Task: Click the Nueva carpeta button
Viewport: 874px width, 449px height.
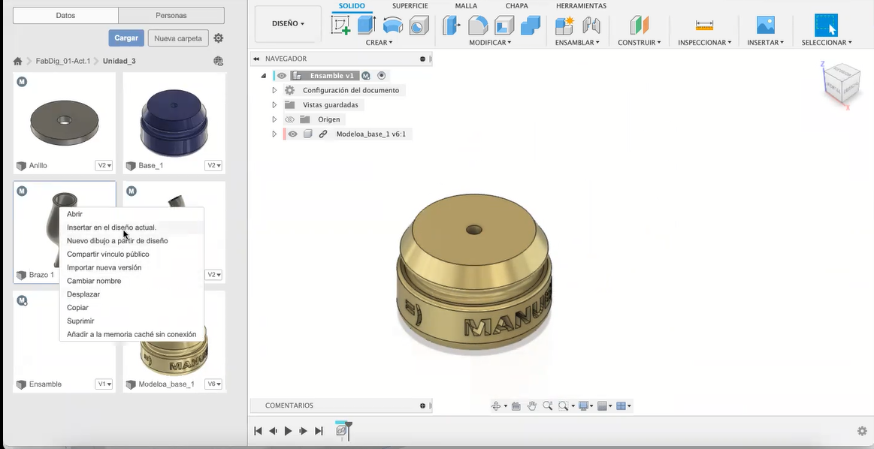Action: click(178, 38)
